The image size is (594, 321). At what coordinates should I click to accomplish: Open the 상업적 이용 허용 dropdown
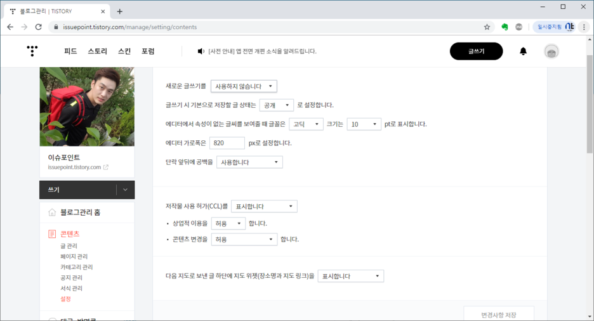228,224
